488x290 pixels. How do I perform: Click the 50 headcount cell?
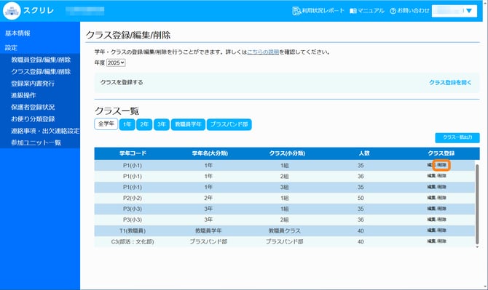click(361, 198)
